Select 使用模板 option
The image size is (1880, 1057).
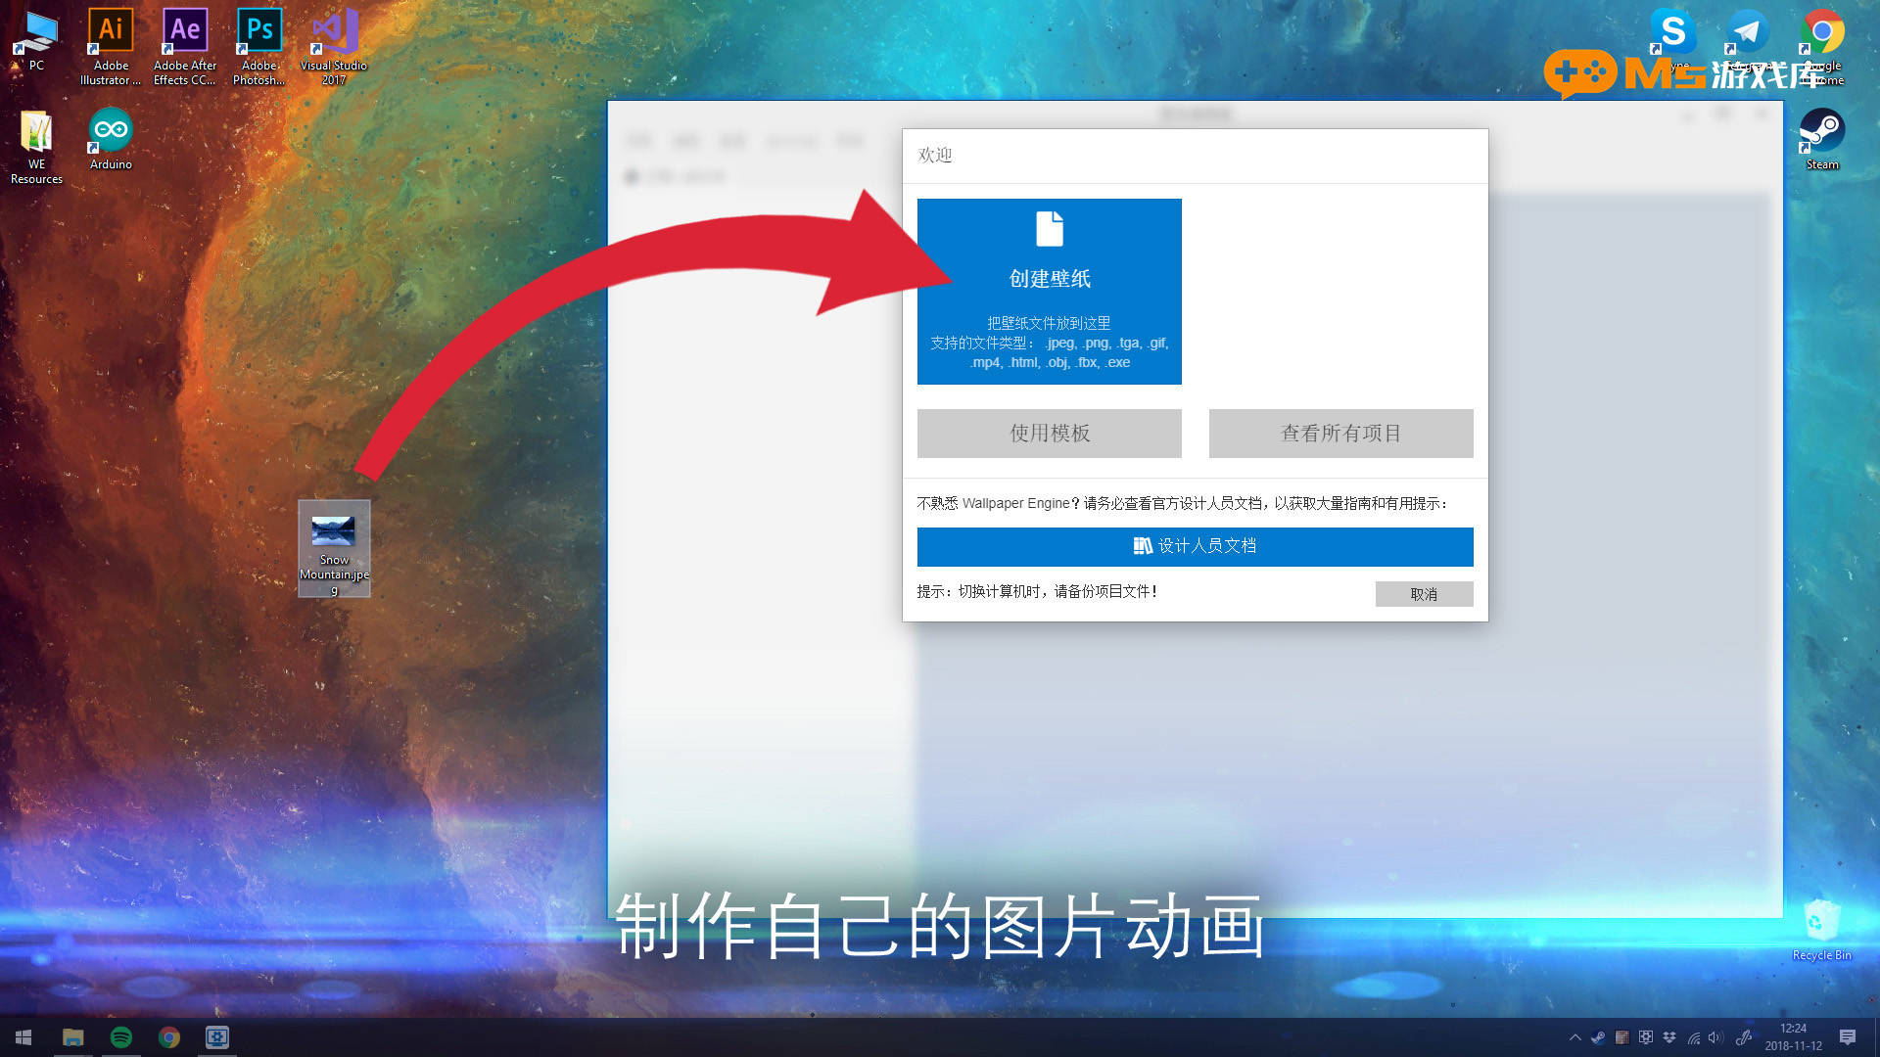pyautogui.click(x=1049, y=433)
